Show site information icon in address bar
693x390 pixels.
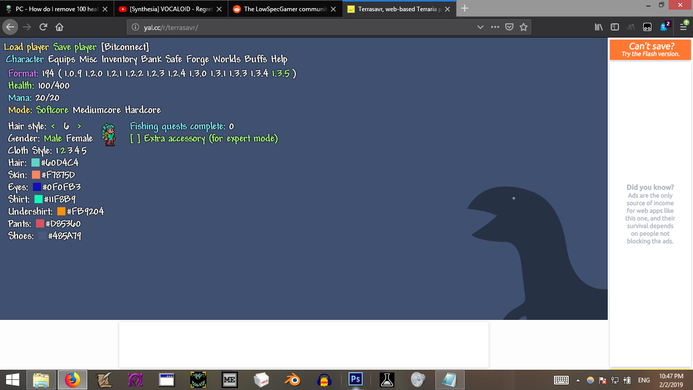point(135,27)
